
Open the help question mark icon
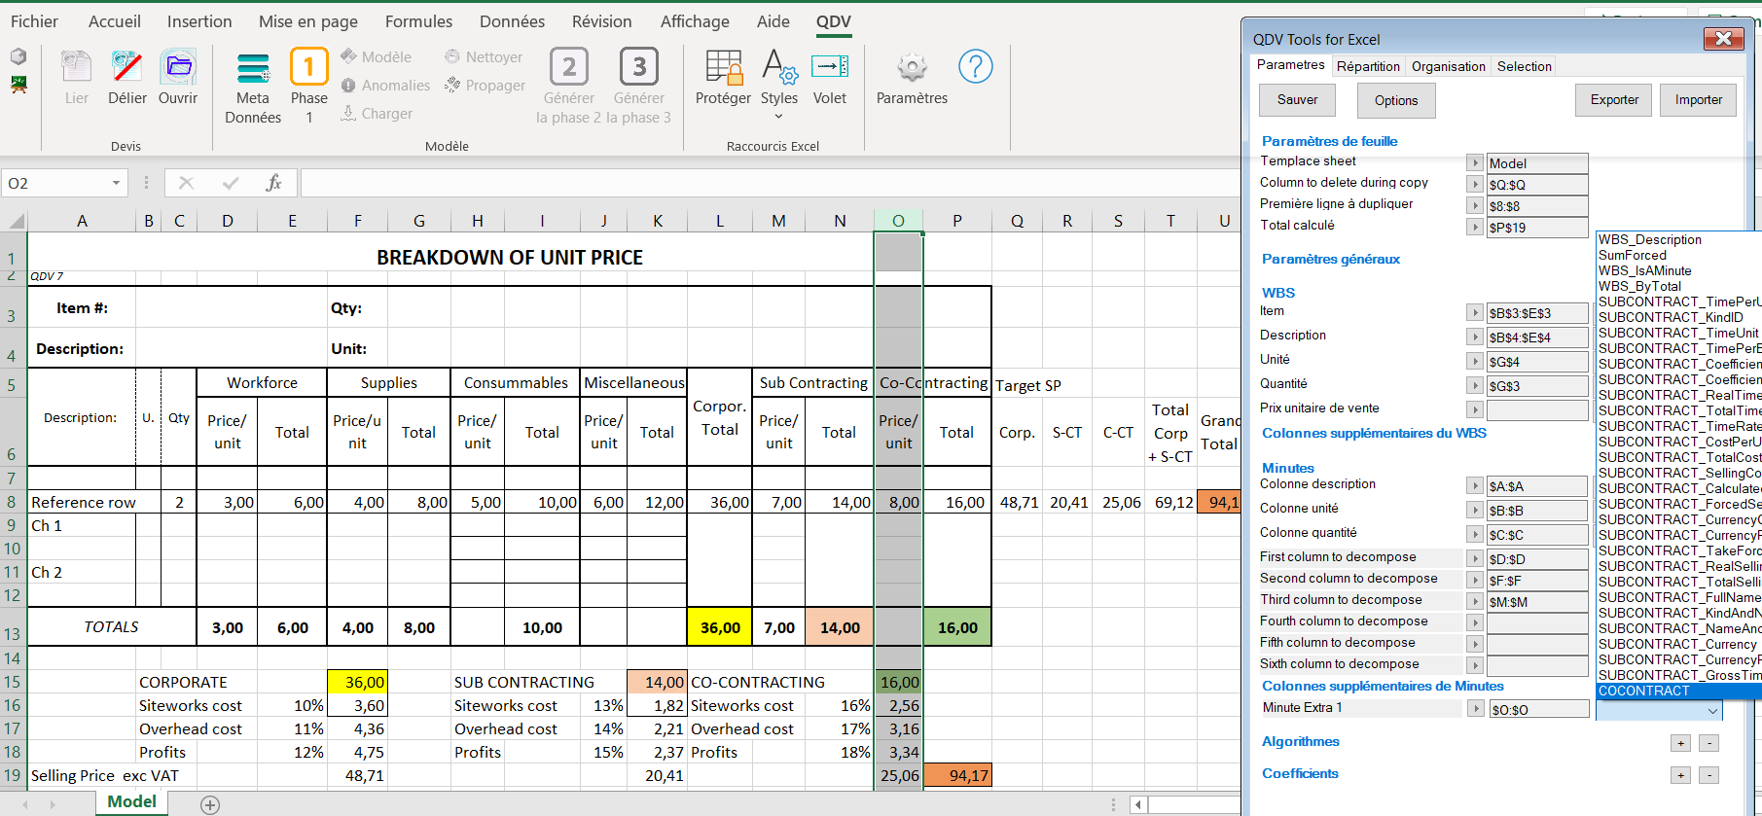[x=976, y=66]
